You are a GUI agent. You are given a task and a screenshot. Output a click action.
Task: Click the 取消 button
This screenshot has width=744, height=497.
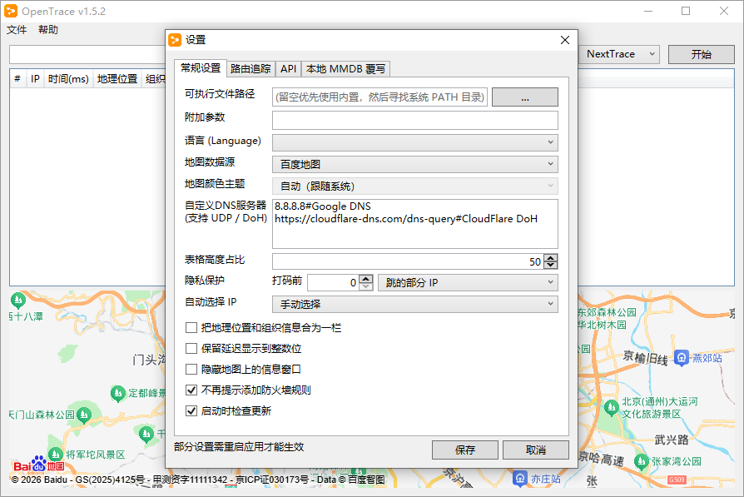pyautogui.click(x=536, y=450)
